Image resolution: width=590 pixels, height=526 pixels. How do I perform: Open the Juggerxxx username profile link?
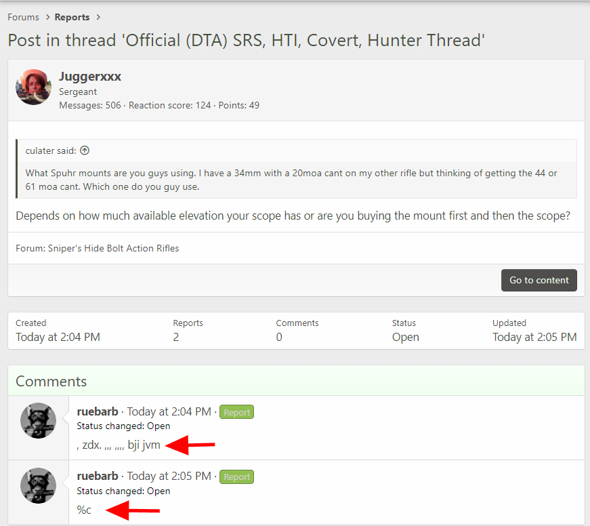pos(90,77)
